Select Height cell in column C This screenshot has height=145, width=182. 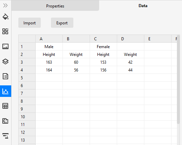pos(104,54)
